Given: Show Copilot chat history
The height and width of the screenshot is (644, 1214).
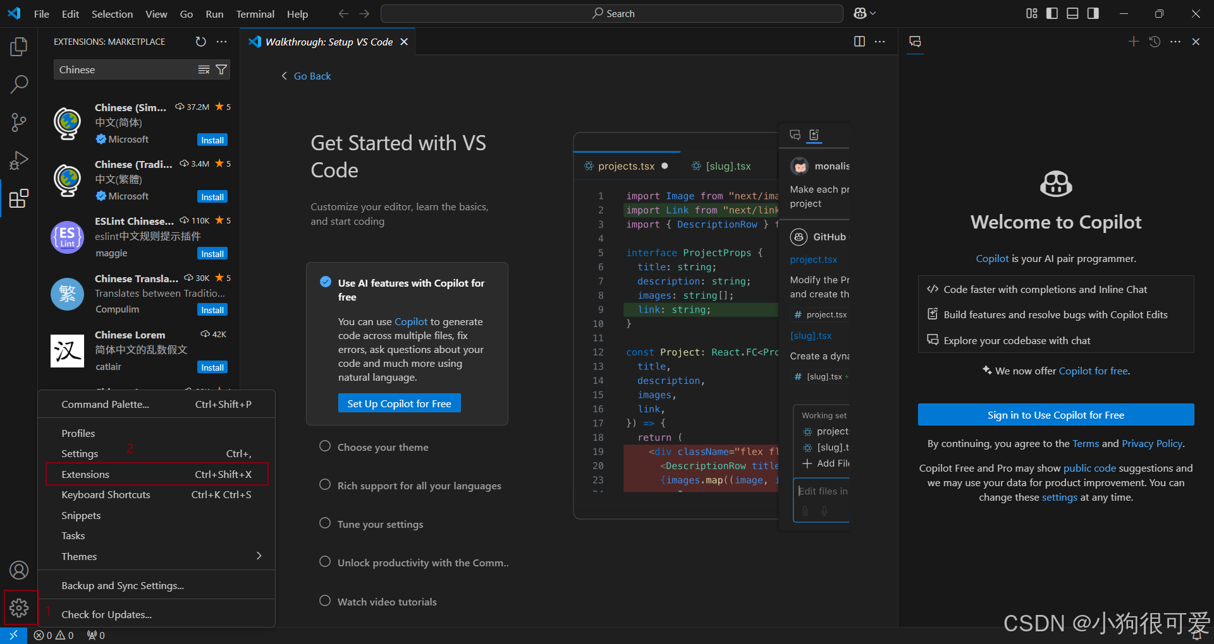Looking at the screenshot, I should [1155, 42].
